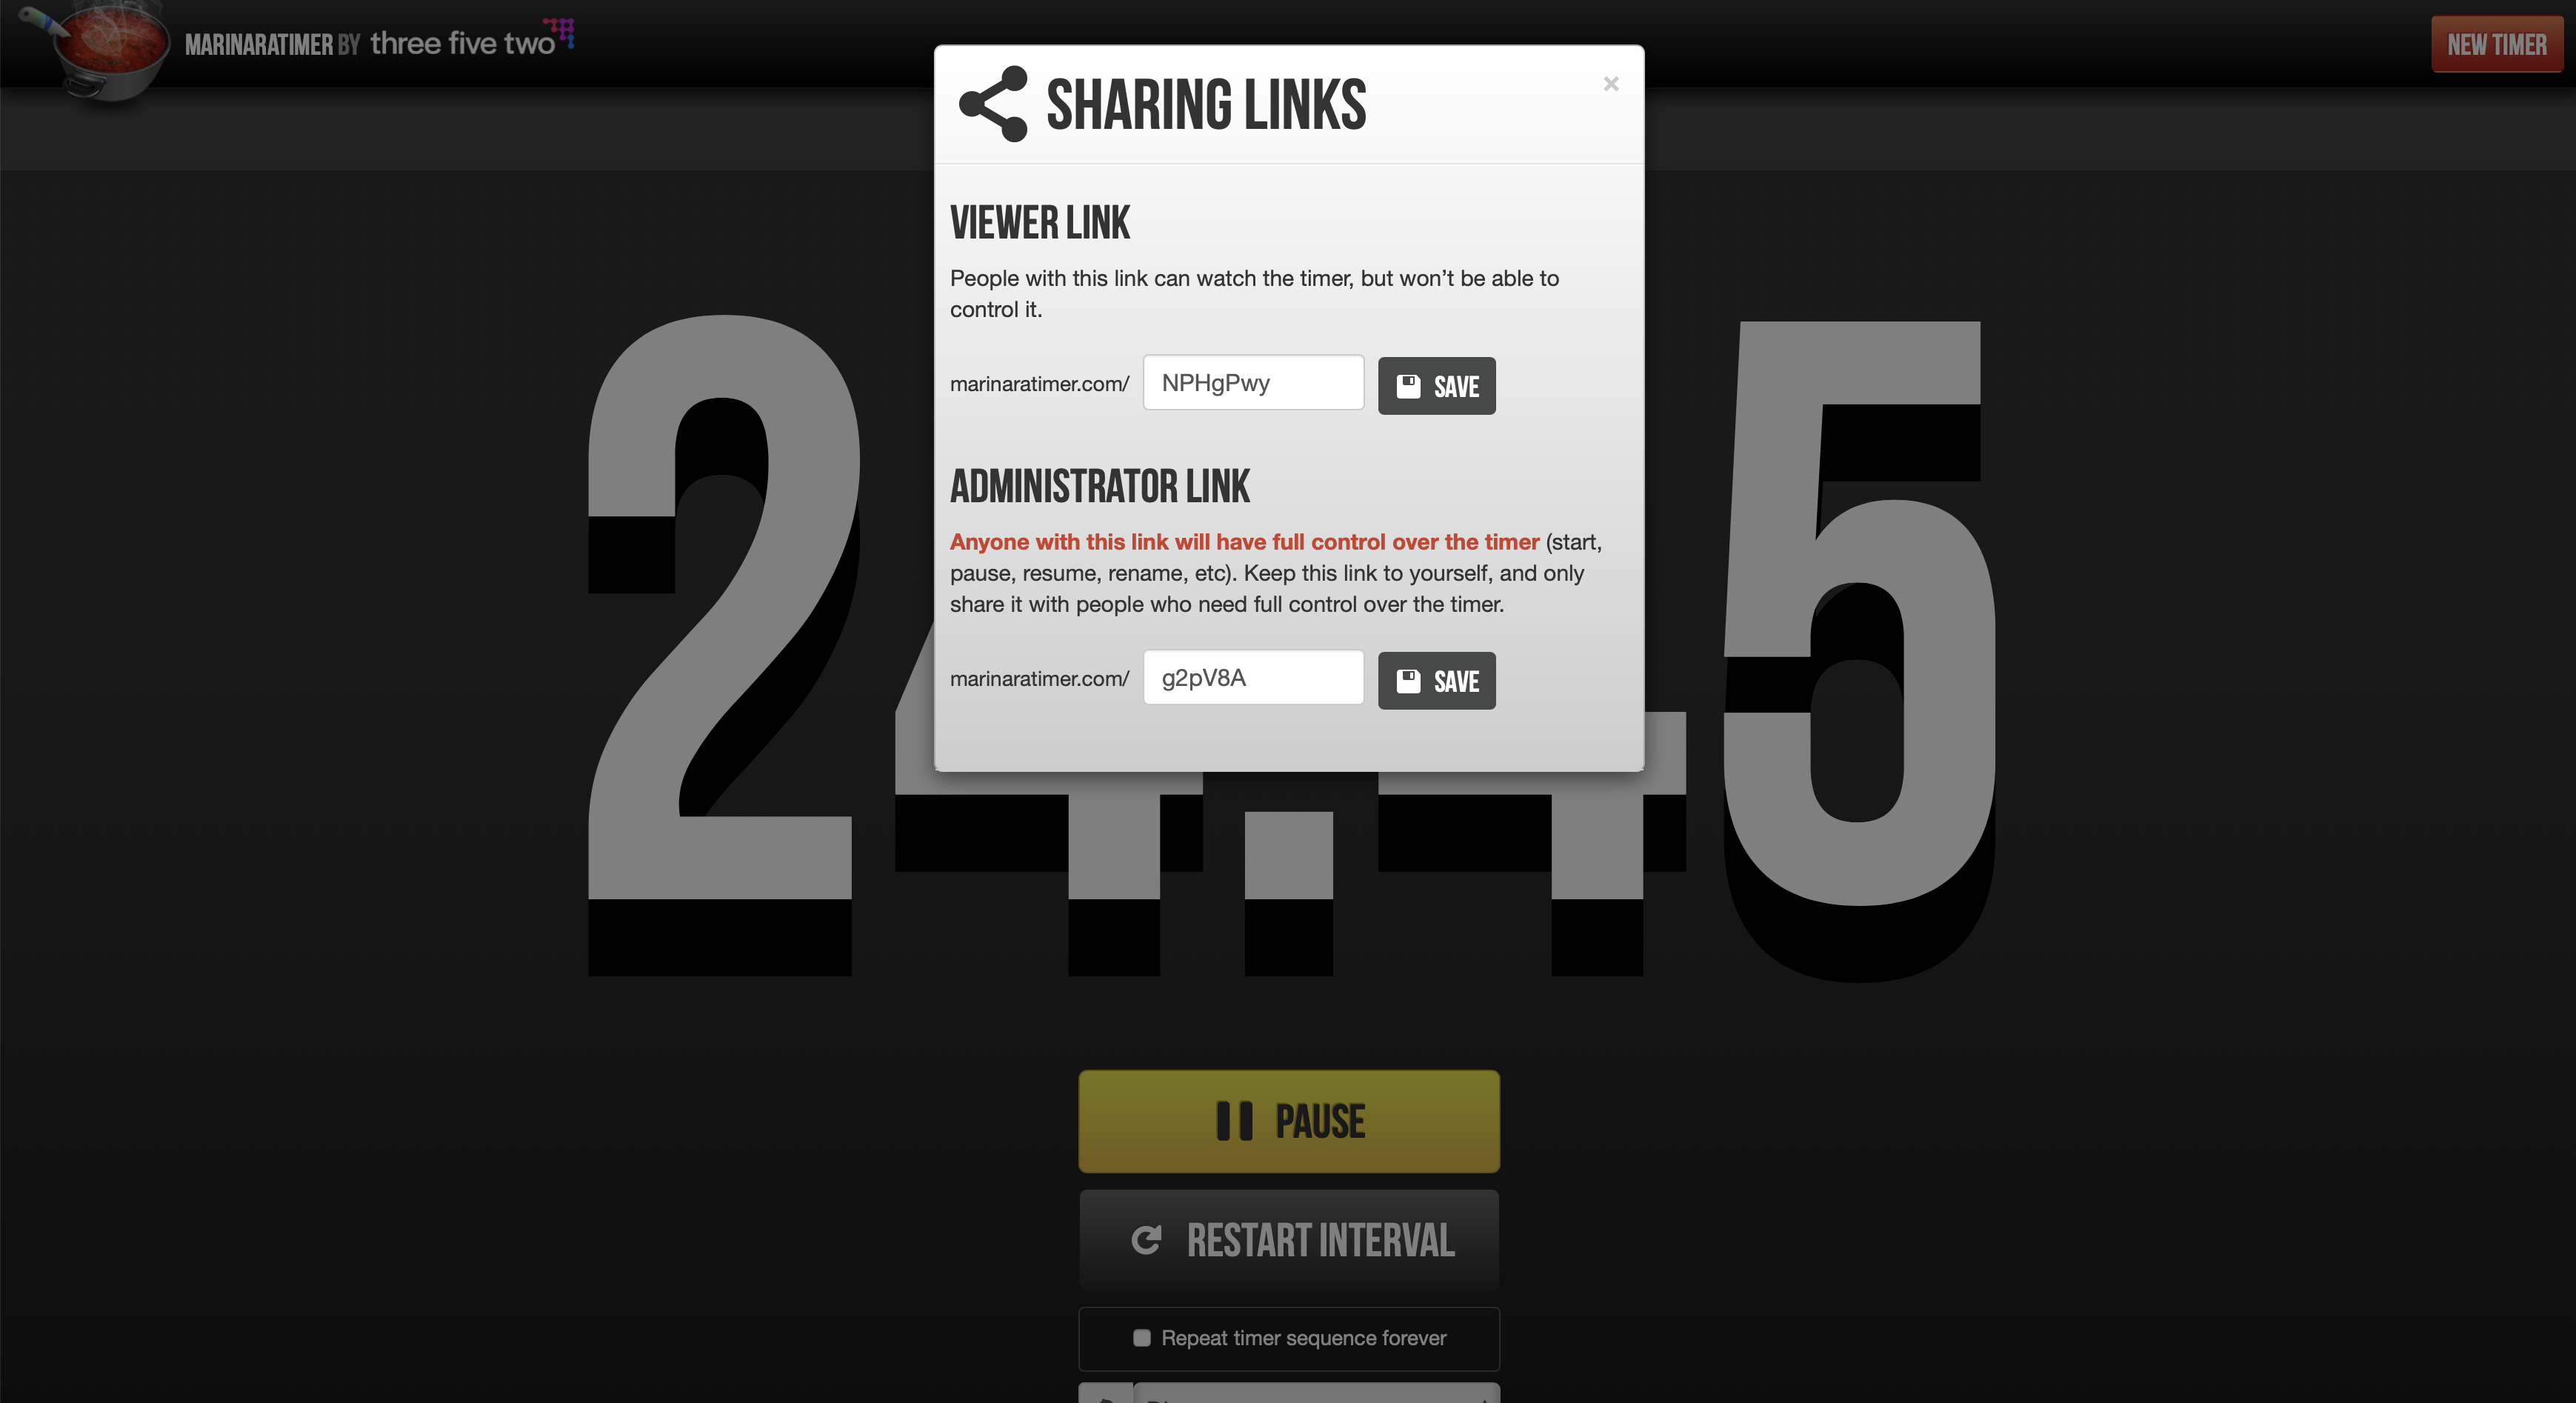Click the g2pV8A Administrator Link input field
The image size is (2576, 1403).
coord(1252,677)
